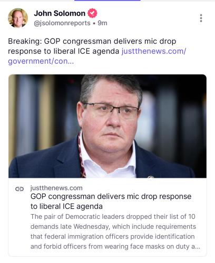Click the 9m post timestamp
215x263 pixels.
(102, 23)
